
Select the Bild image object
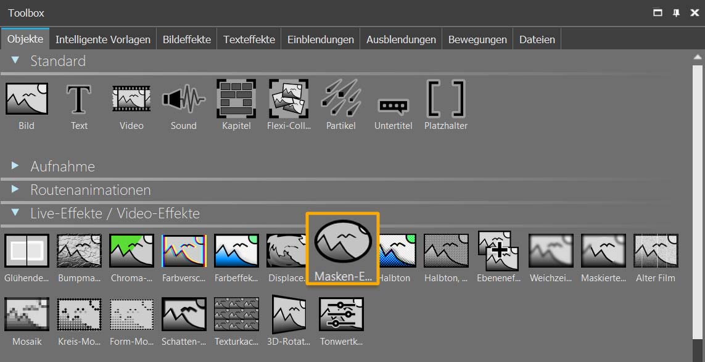(x=27, y=99)
